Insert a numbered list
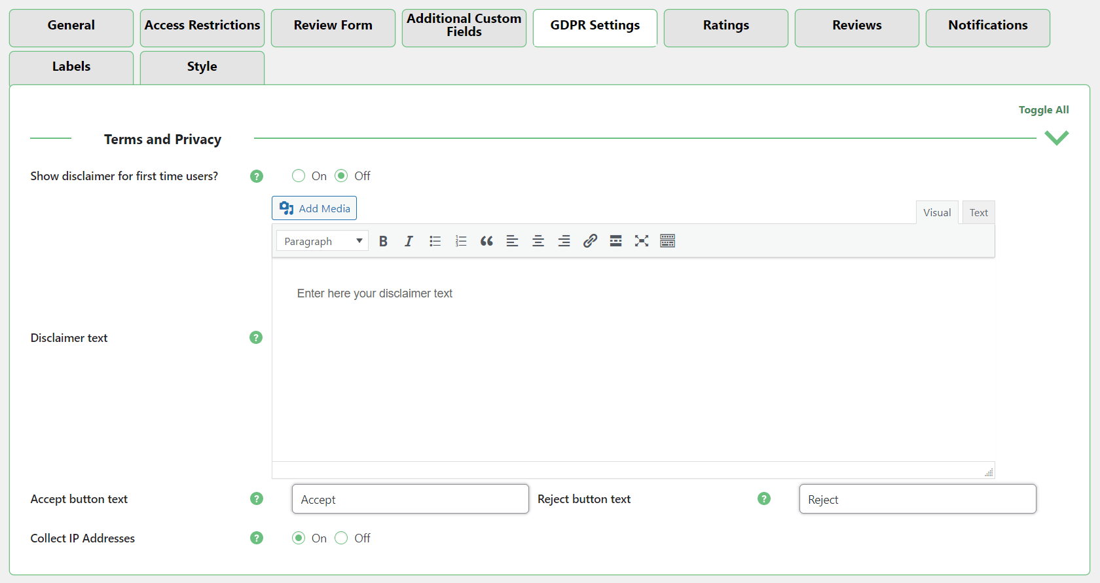The height and width of the screenshot is (583, 1100). 461,241
